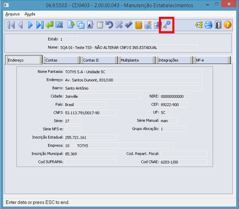The image size is (239, 209).
Task: Switch to the Contas II tab
Action: click(x=99, y=60)
